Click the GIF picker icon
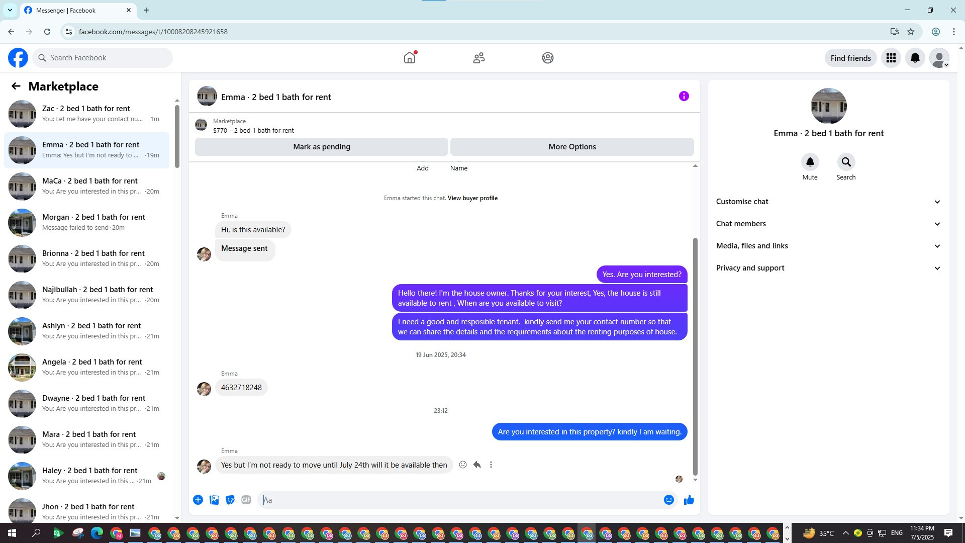 [x=246, y=500]
